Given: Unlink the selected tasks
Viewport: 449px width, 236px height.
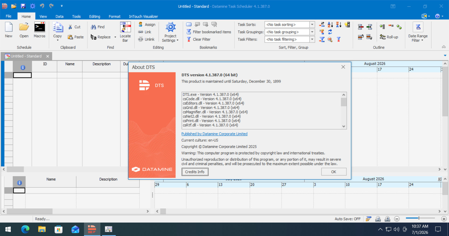Looking at the screenshot, I should click(146, 39).
